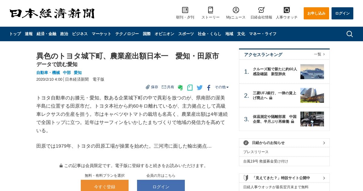This screenshot has width=363, height=191.
Task: Open the 経済・金融 section
Action: pos(46,34)
